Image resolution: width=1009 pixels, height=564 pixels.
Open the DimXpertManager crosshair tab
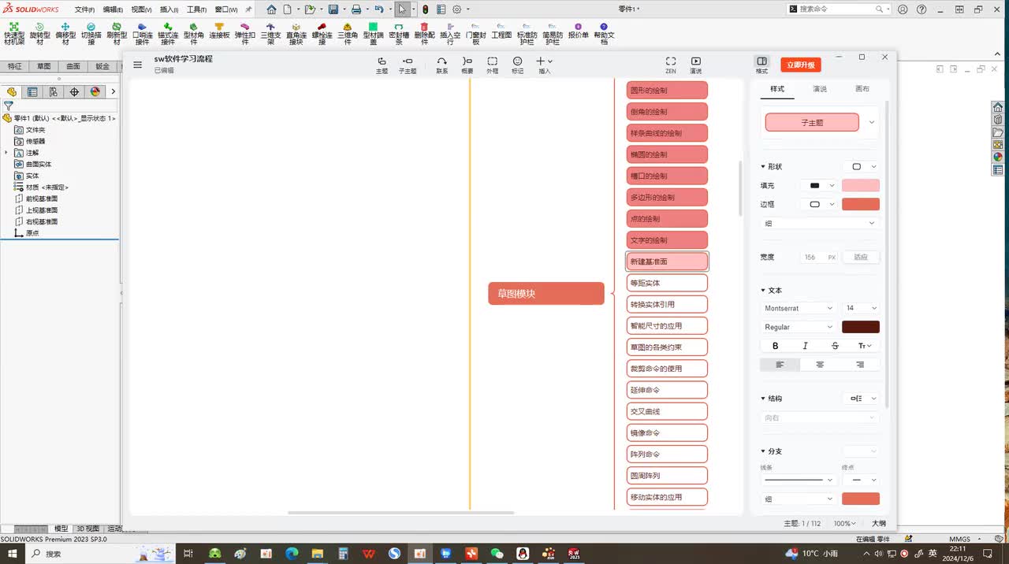point(74,91)
